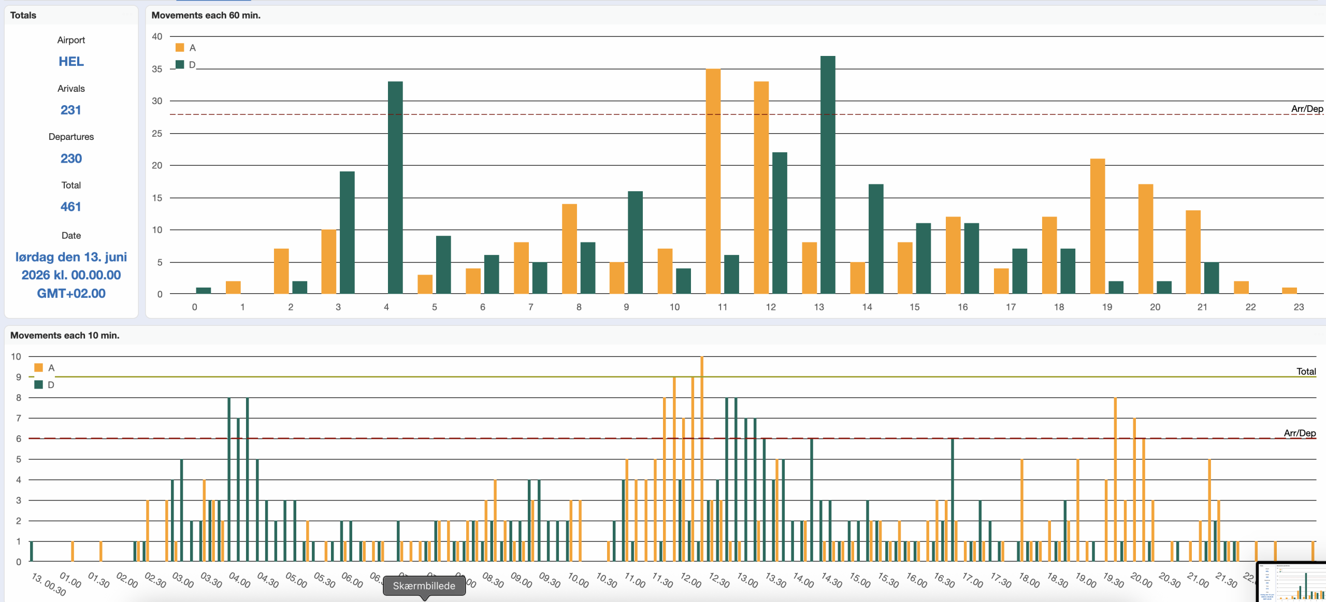Click the Movements each 60 min. panel title
Image resolution: width=1326 pixels, height=602 pixels.
point(206,16)
